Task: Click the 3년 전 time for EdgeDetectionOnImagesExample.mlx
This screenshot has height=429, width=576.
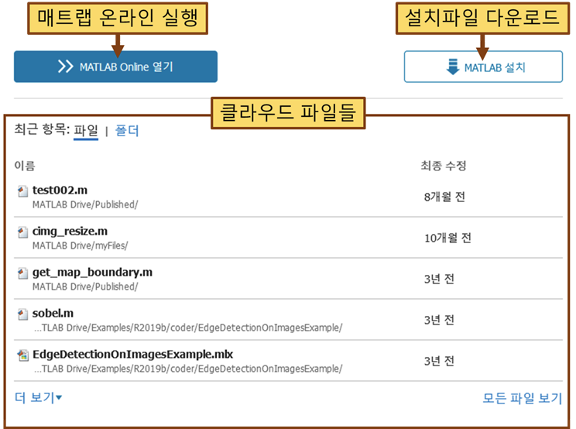Action: coord(439,362)
